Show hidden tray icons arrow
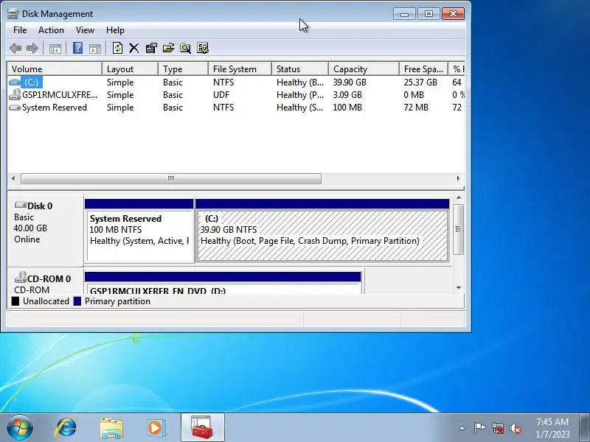The width and height of the screenshot is (590, 442). (462, 428)
